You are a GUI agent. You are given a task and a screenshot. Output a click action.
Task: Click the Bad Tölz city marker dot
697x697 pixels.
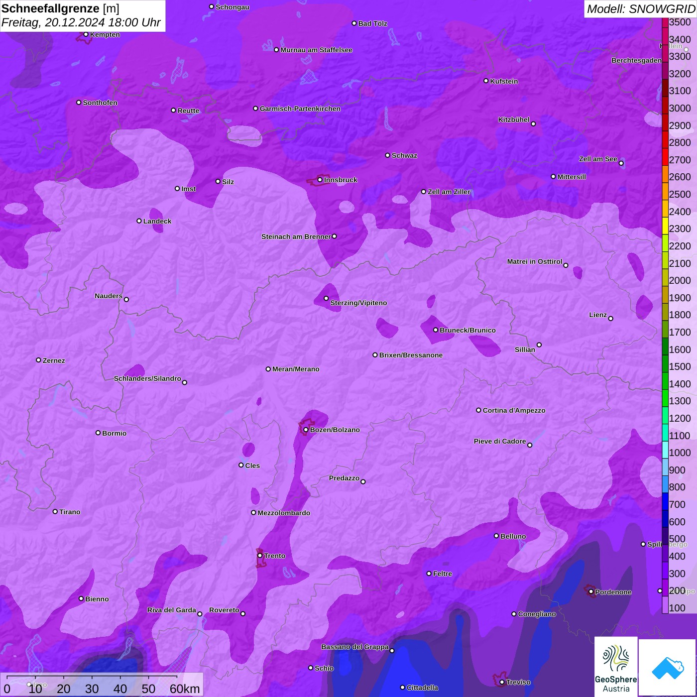(x=354, y=23)
